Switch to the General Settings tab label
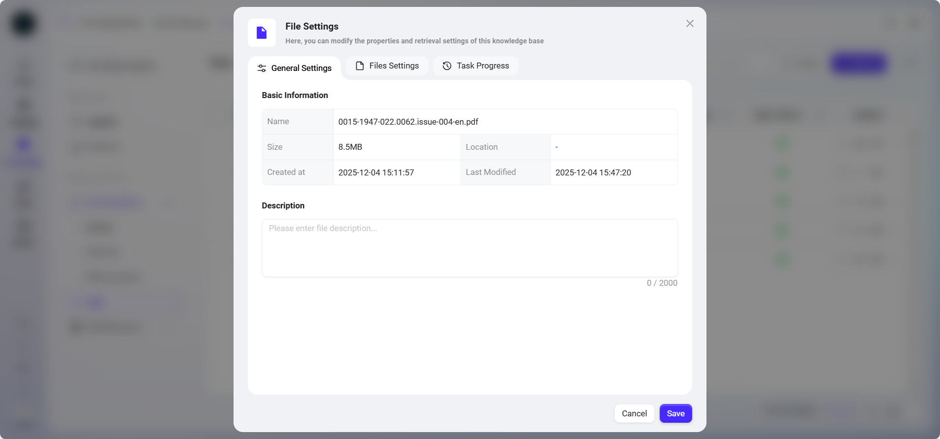The width and height of the screenshot is (940, 439). pos(301,68)
